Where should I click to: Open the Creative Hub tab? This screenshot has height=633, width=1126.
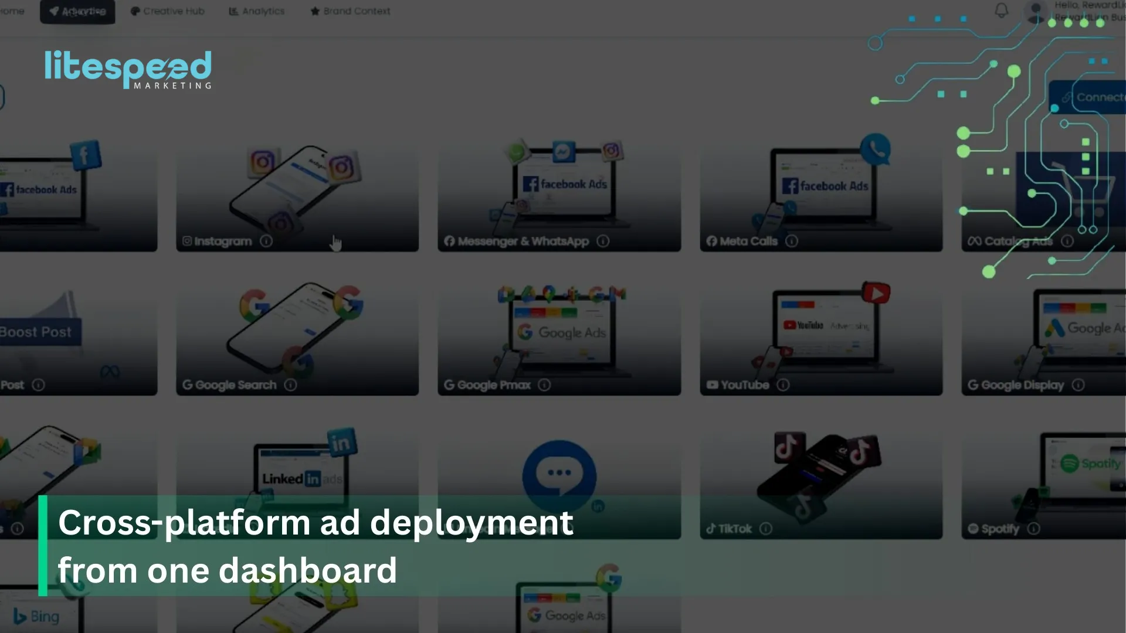coord(167,11)
